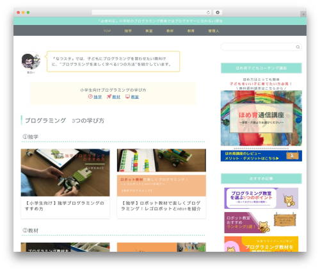Open 教室 in the navigation menu
This screenshot has height=271, width=320.
coord(149,31)
